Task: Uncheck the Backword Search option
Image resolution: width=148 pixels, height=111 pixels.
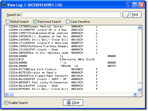Action: pos(35,22)
